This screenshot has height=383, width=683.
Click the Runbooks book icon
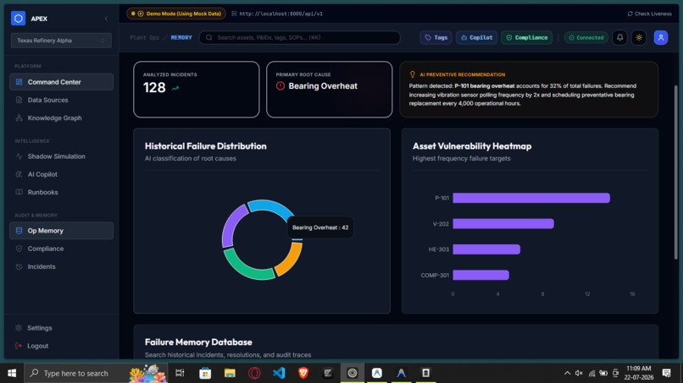tap(19, 192)
